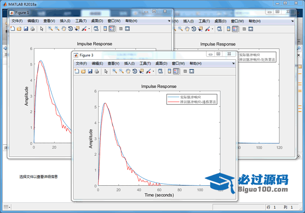Select Zoom In tool in Figure 1
This screenshot has width=305, height=213.
click(50, 29)
